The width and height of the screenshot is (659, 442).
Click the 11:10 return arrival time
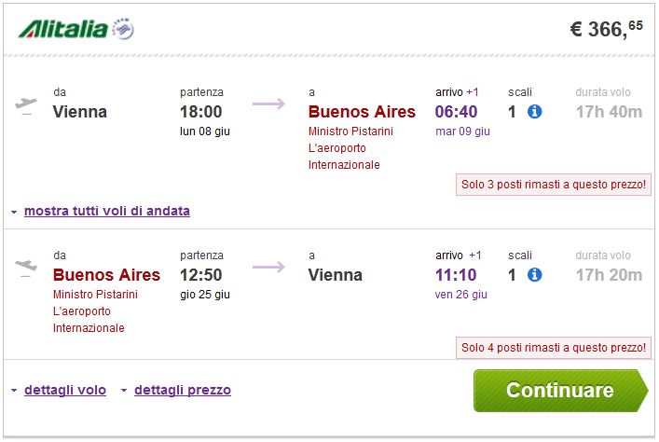(x=457, y=275)
